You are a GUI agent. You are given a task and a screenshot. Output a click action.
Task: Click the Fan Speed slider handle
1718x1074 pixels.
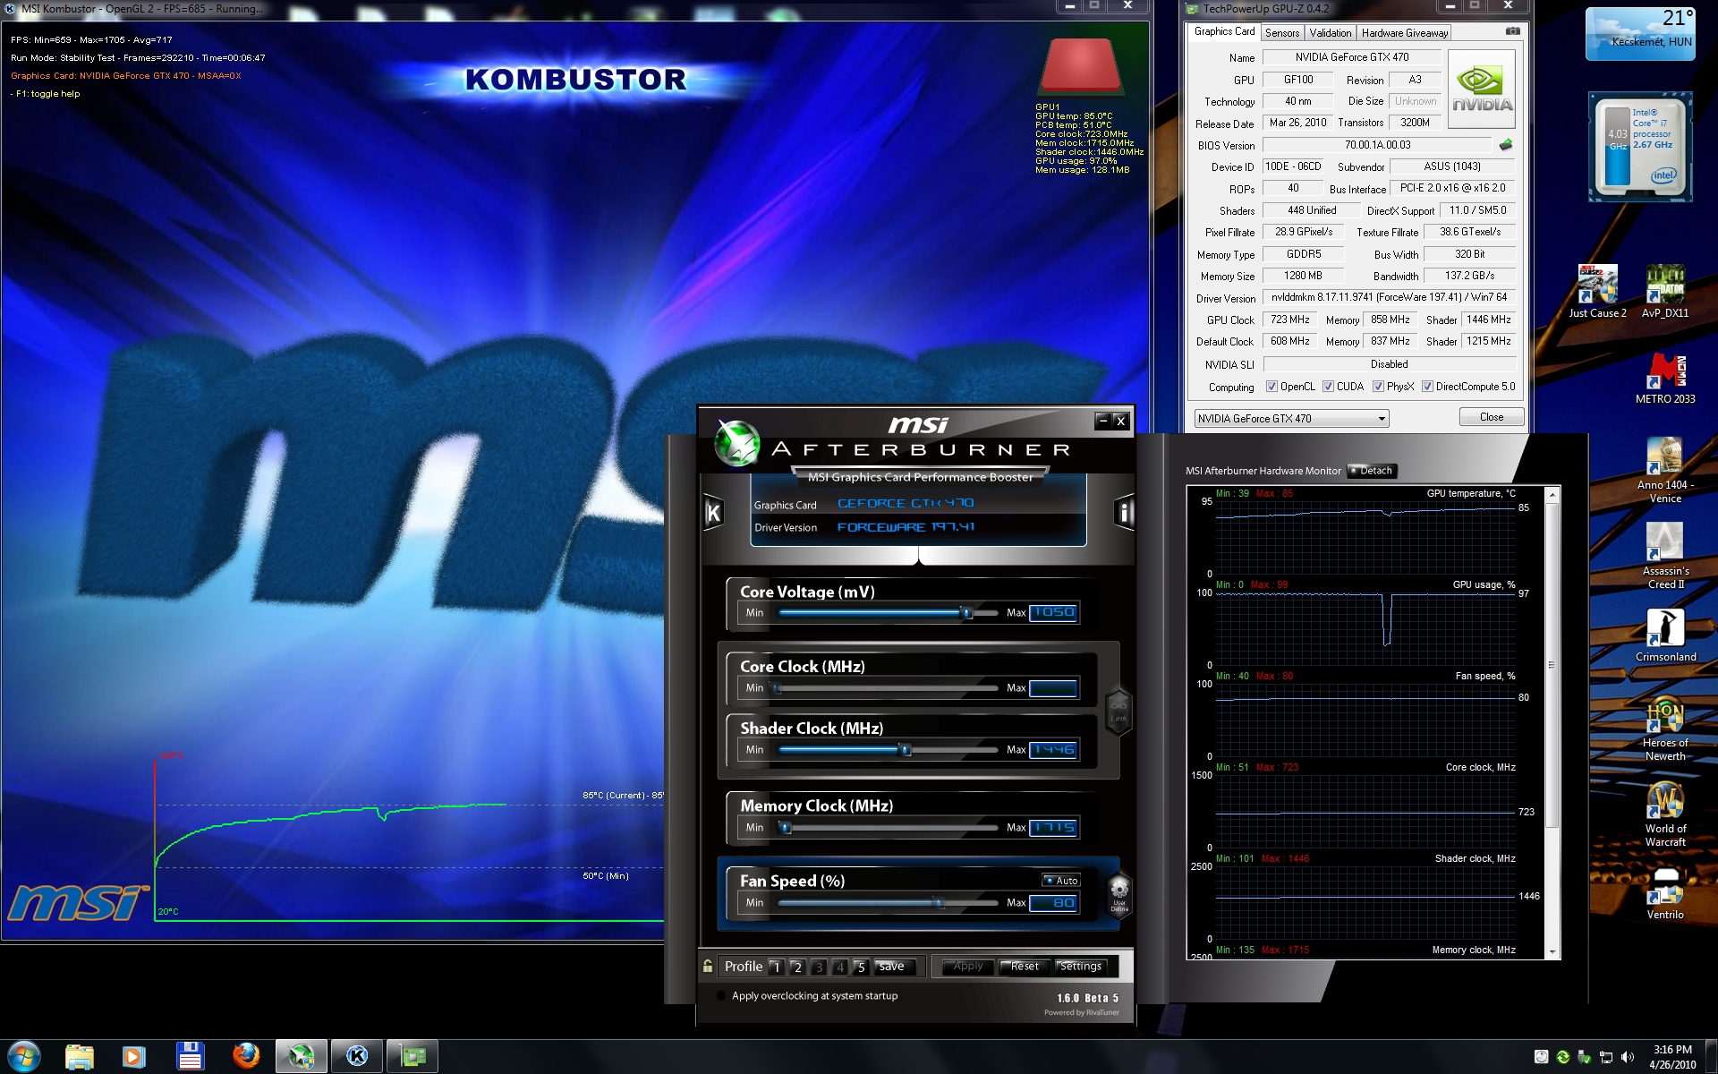click(939, 903)
